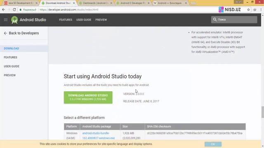This screenshot has width=264, height=148.
Task: Click the cookie notice message text
Action: click(x=96, y=144)
